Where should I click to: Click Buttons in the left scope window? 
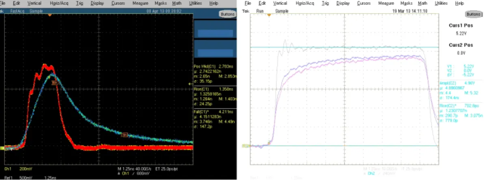[x=228, y=14]
